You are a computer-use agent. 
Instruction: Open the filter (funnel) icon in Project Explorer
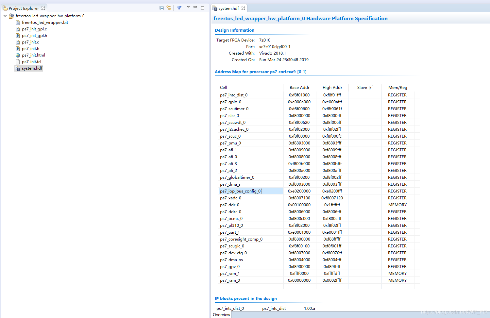179,8
